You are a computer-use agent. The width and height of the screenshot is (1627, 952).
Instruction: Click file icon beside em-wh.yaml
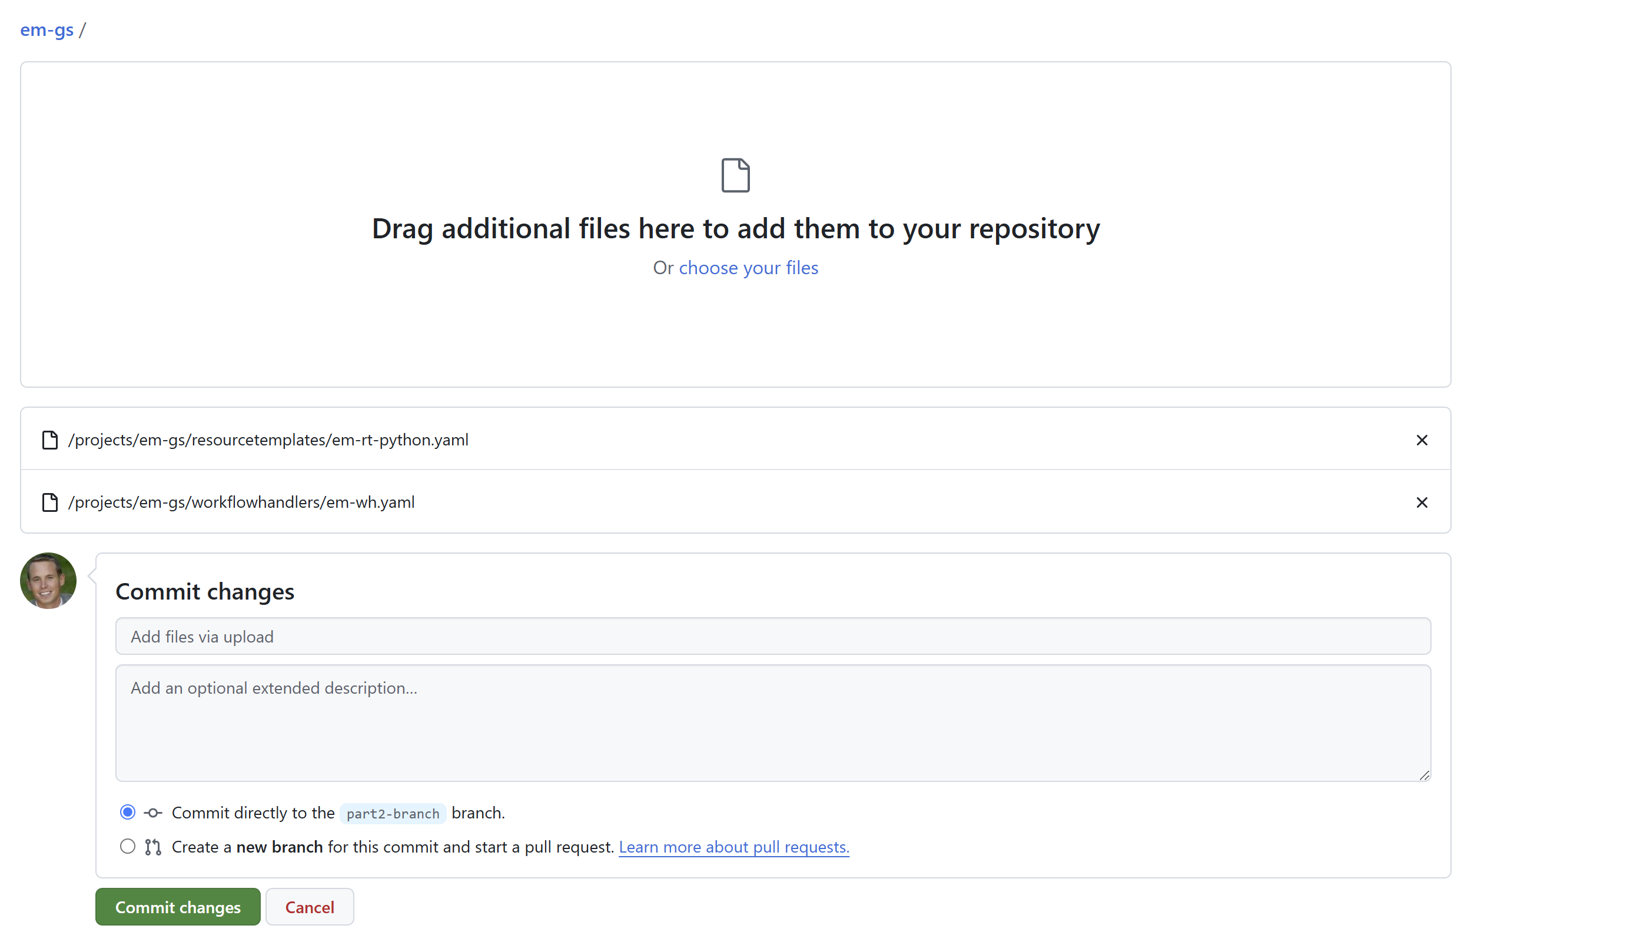[x=49, y=503]
